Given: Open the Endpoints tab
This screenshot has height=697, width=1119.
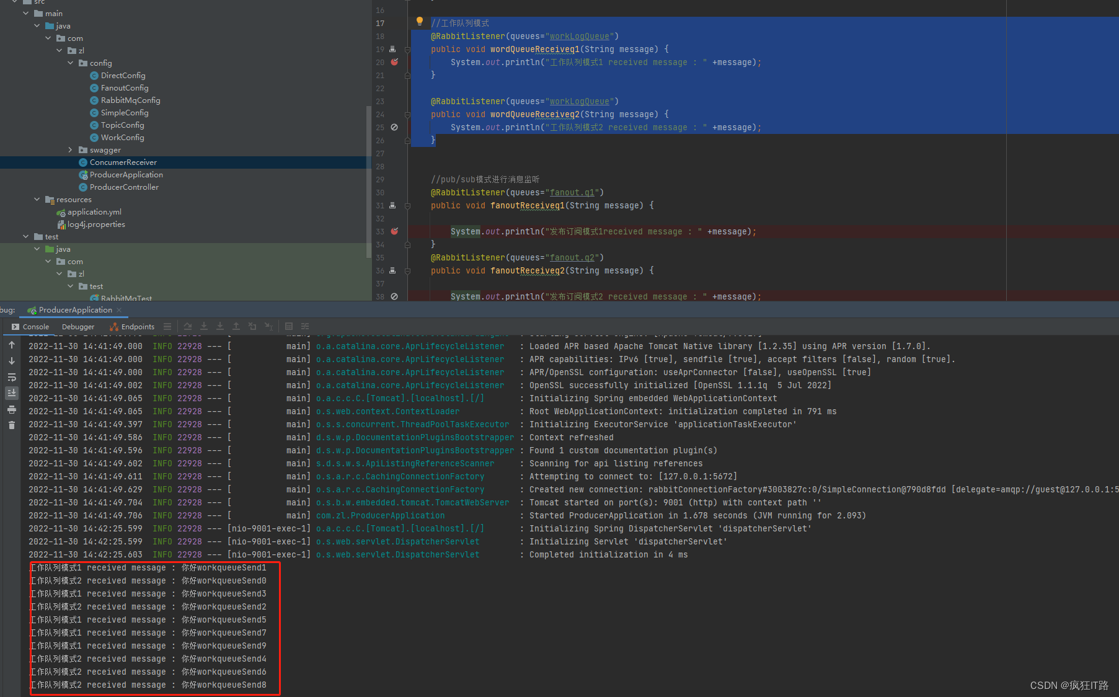Looking at the screenshot, I should (x=132, y=327).
